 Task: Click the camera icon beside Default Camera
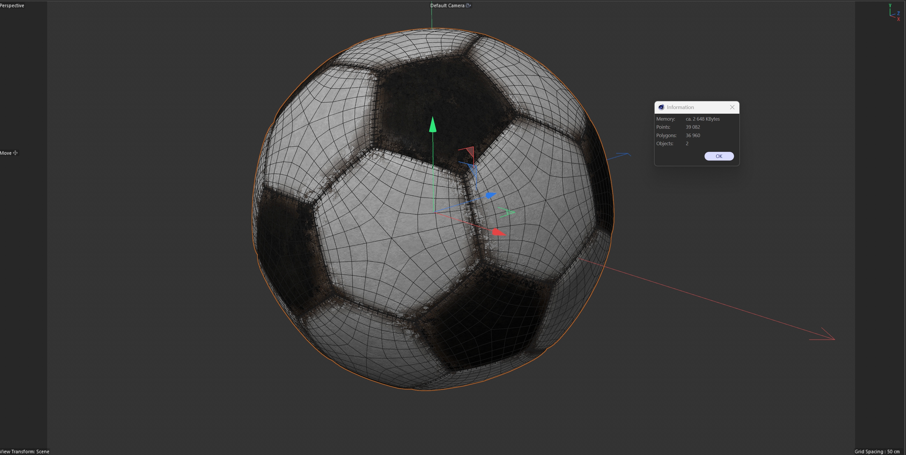point(468,5)
